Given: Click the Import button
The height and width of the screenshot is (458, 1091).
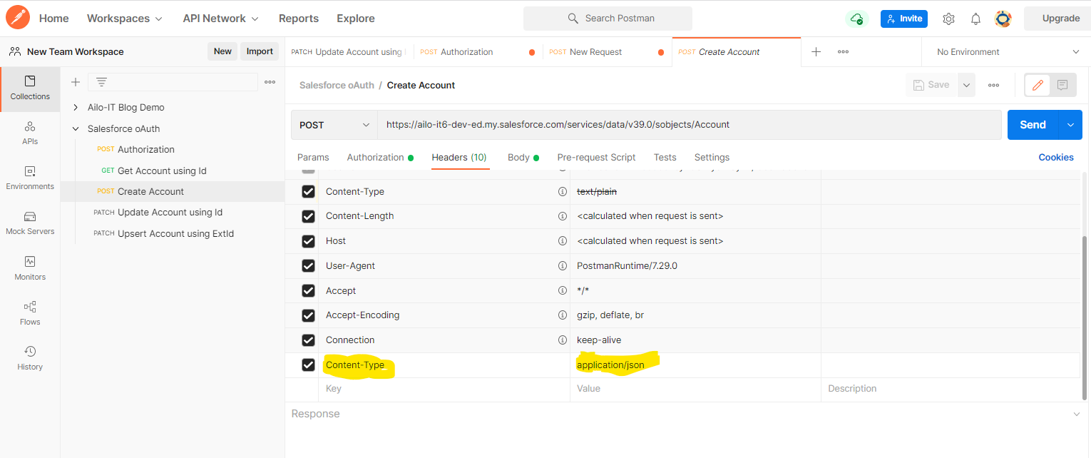Looking at the screenshot, I should click(x=260, y=51).
